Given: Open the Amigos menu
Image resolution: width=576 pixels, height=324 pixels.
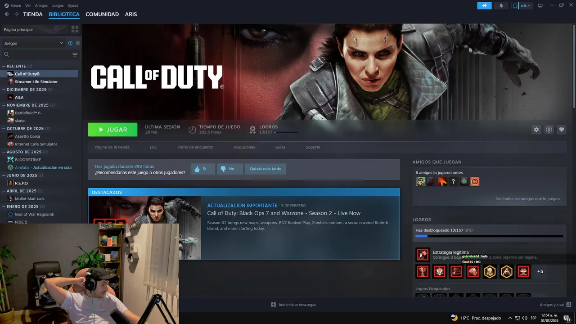Looking at the screenshot, I should point(41,5).
